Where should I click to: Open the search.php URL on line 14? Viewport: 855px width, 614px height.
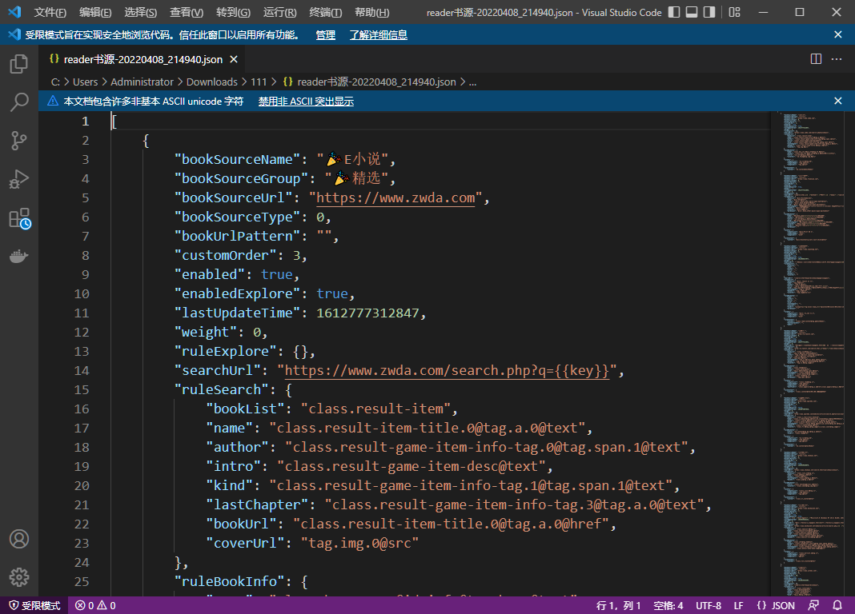tap(447, 370)
